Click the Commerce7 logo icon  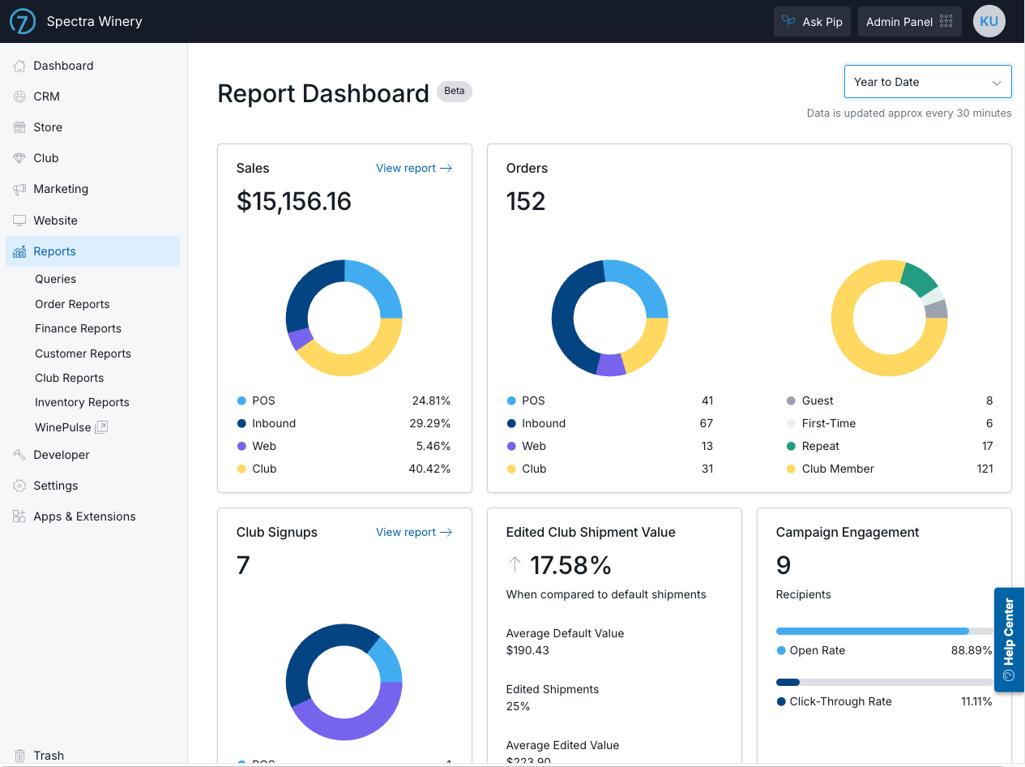(x=23, y=22)
